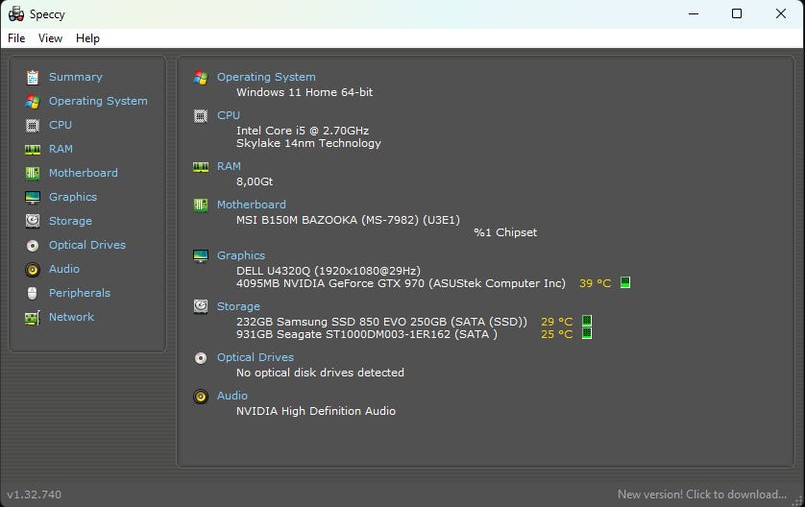
Task: Click the Graphics monitor icon in sidebar
Action: click(33, 198)
